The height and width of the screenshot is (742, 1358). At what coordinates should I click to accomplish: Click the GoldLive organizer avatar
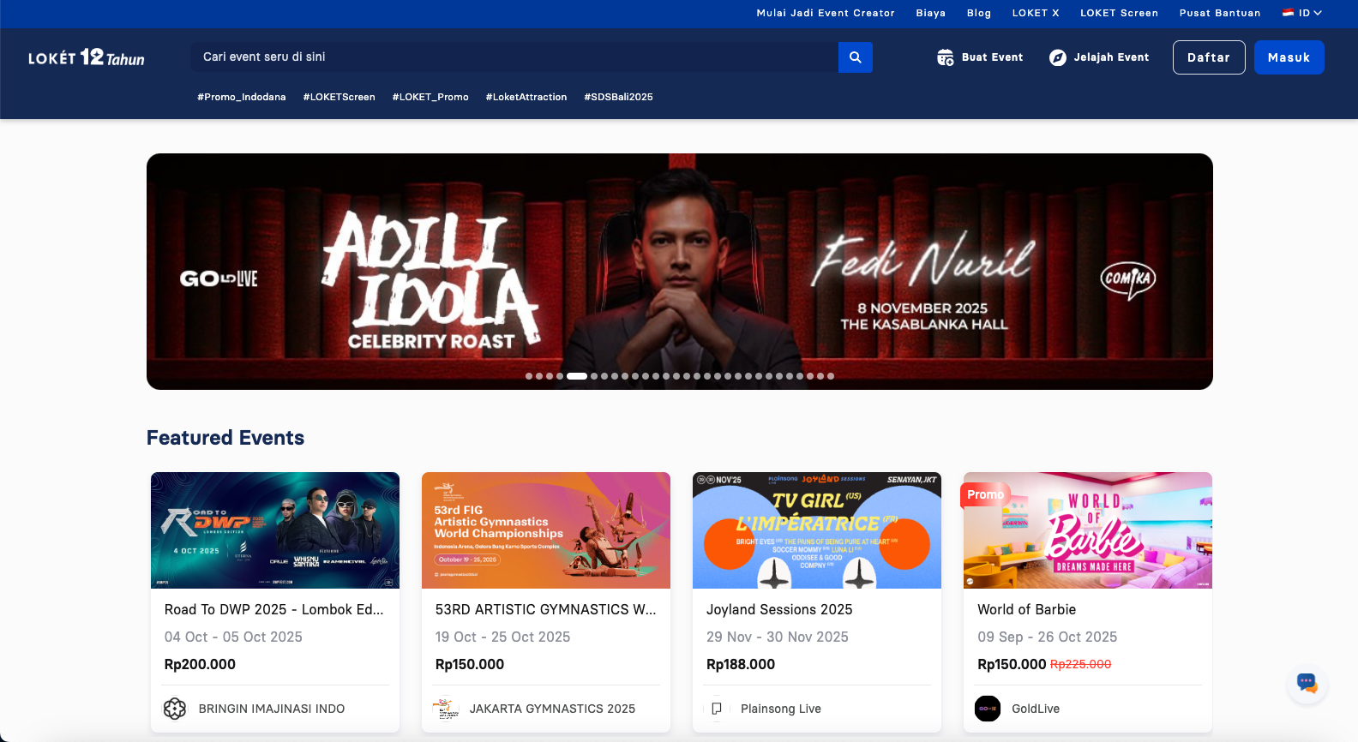(x=988, y=709)
